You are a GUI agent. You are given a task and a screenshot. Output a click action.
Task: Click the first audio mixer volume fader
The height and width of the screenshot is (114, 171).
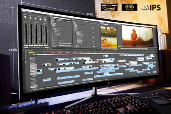coord(25,29)
